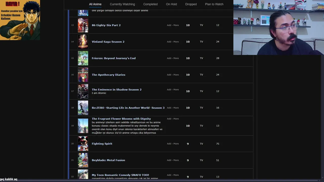
Task: Click The Apothecary Diaries cover thumbnail
Action: click(83, 75)
